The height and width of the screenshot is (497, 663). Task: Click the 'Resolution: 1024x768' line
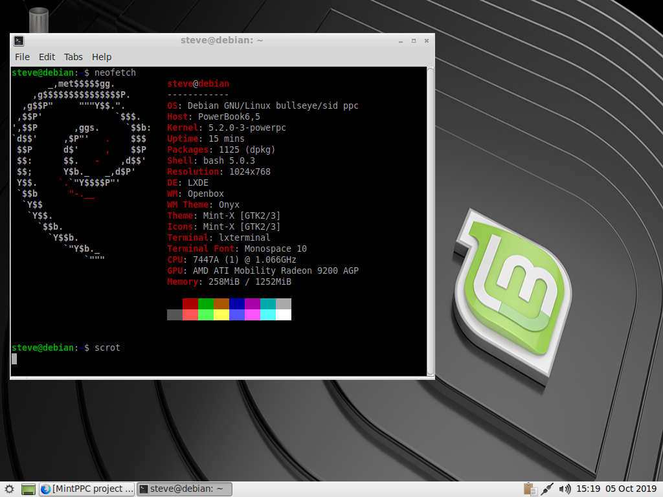(219, 171)
